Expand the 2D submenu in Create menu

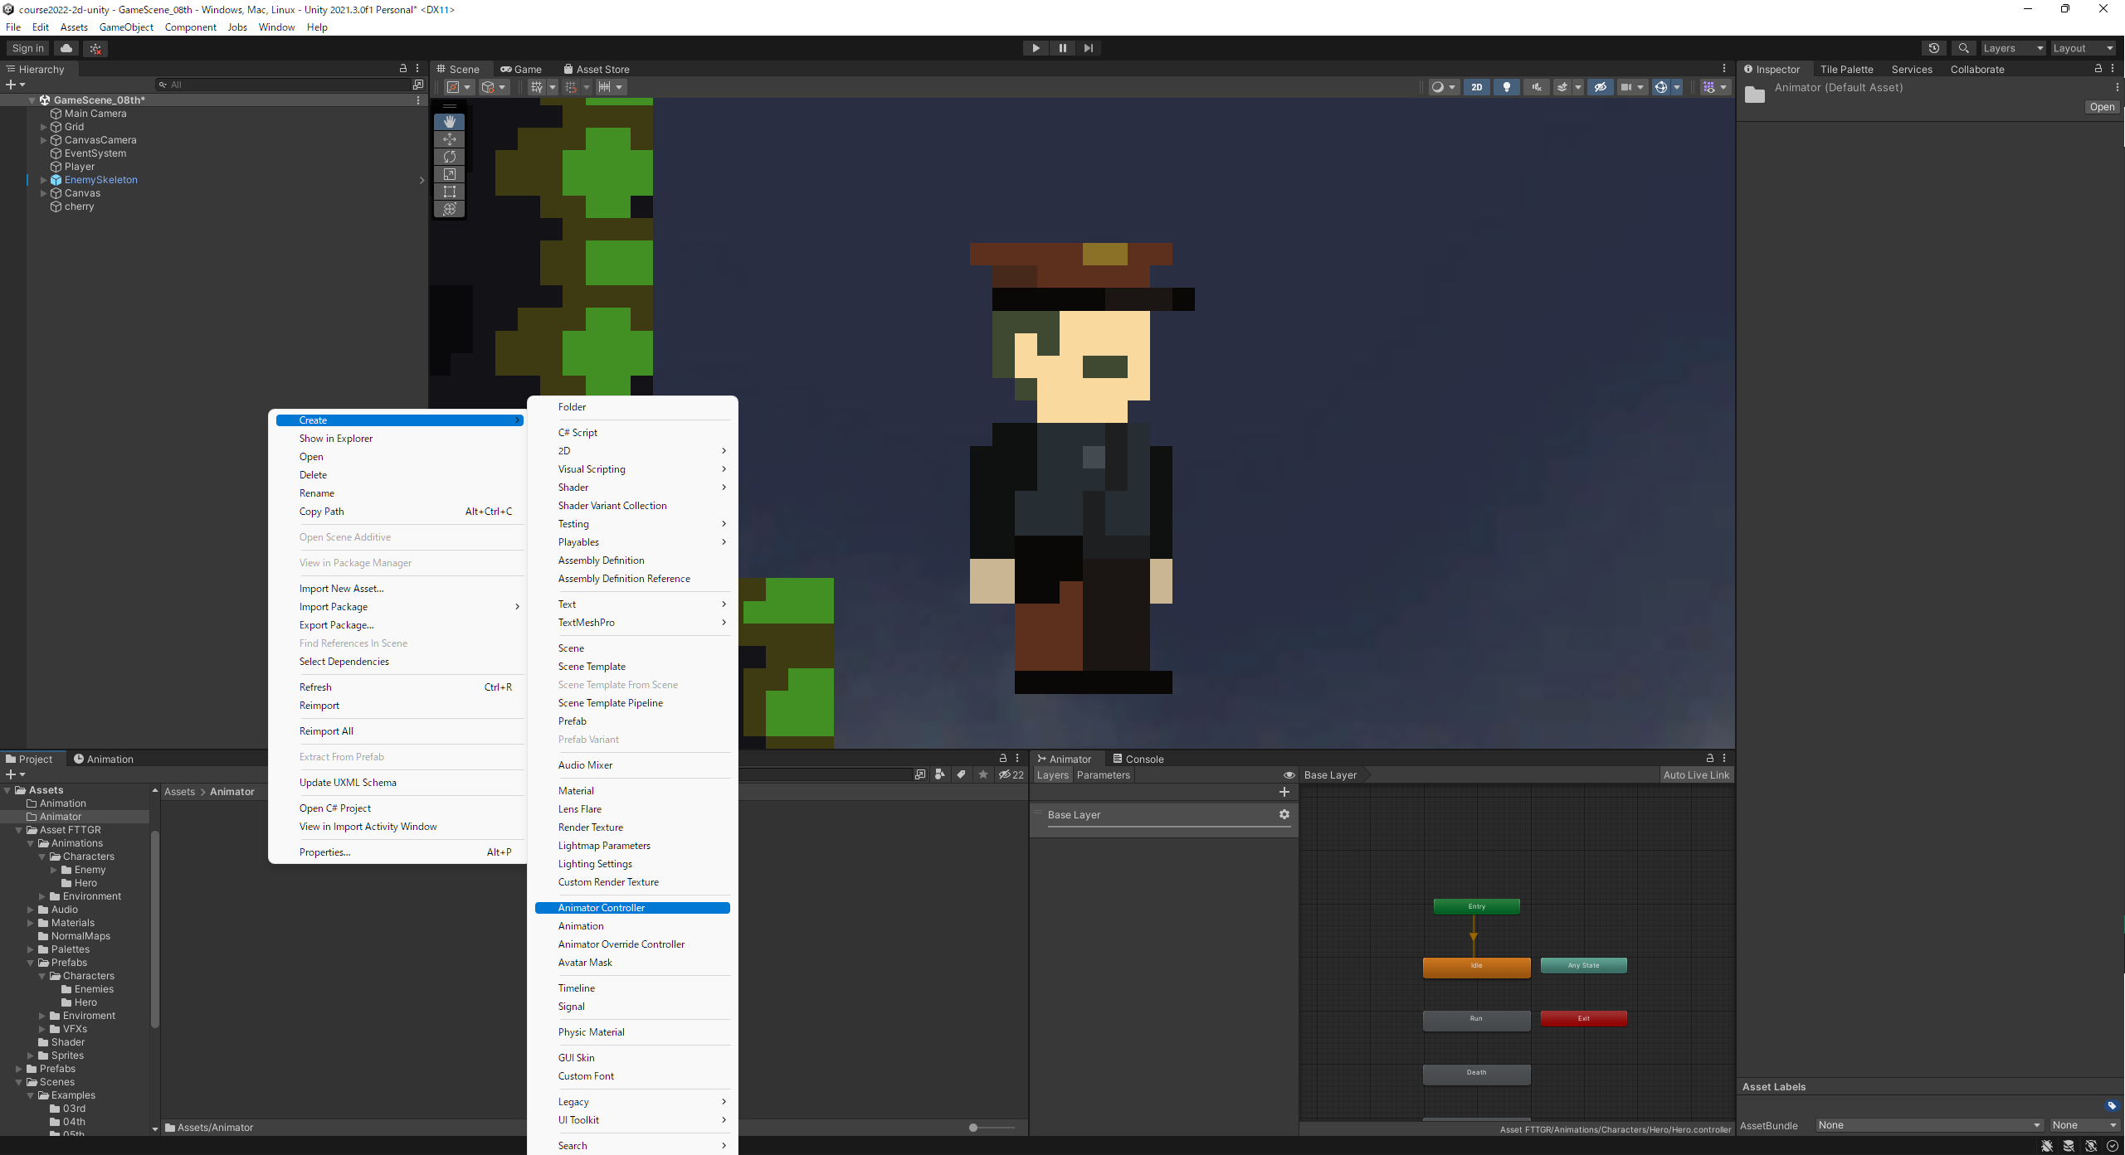pos(632,451)
